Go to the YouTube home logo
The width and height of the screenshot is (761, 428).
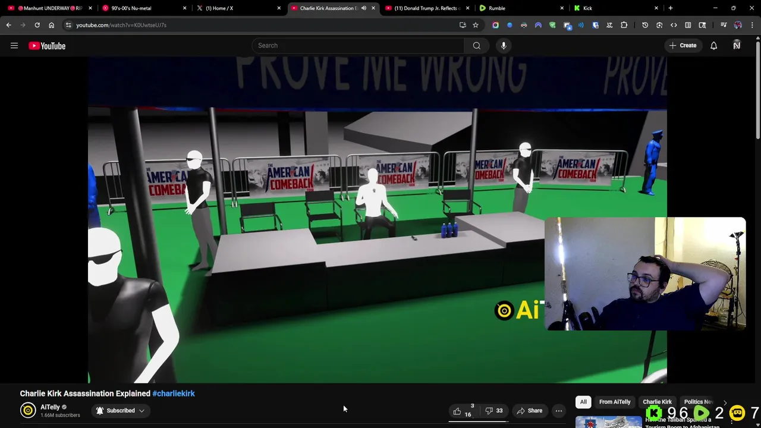pyautogui.click(x=47, y=46)
